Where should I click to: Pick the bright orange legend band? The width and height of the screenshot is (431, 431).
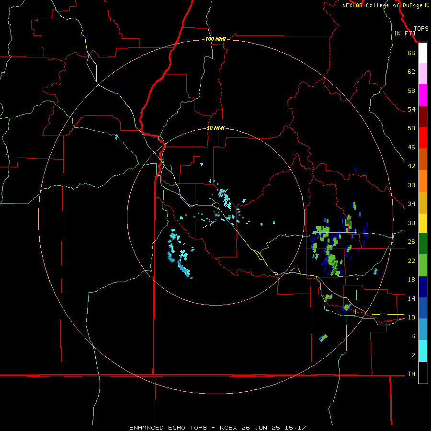tap(423, 181)
